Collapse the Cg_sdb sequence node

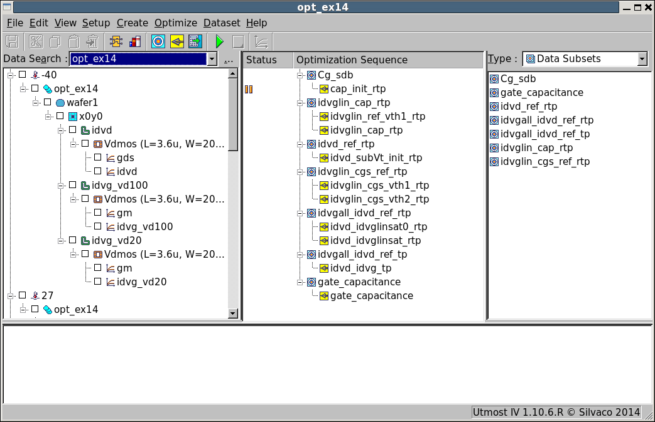pos(300,75)
